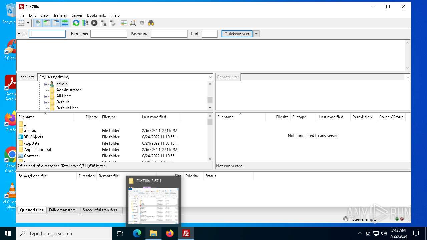Click FileZilla taskbar icon
This screenshot has width=427, height=240.
(186, 233)
